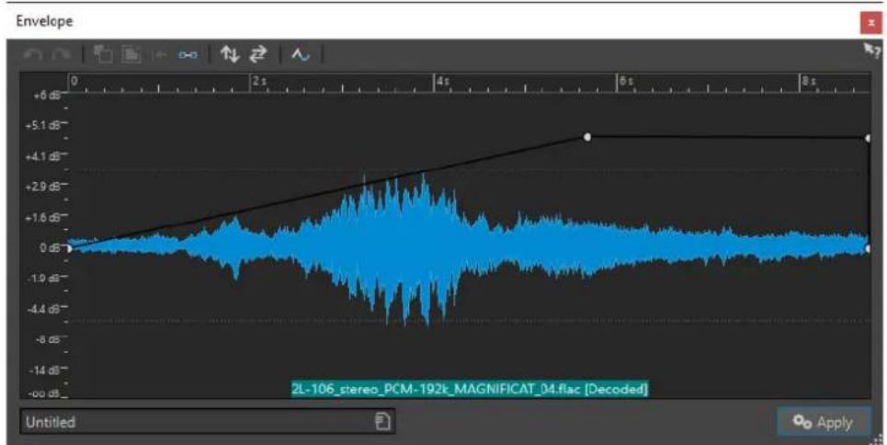Click the Untitled preset name field
This screenshot has height=445, width=887.
[207, 422]
